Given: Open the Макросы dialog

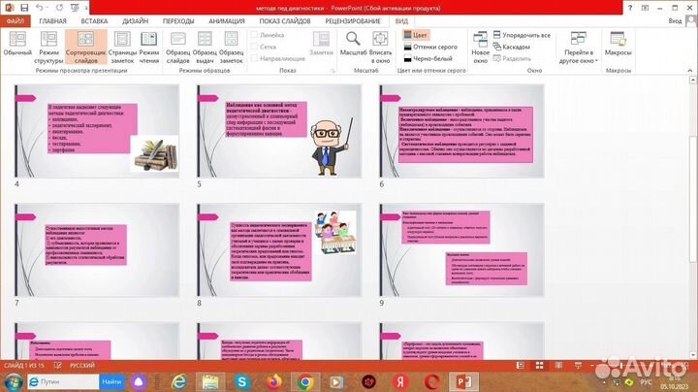Looking at the screenshot, I should pyautogui.click(x=618, y=44).
